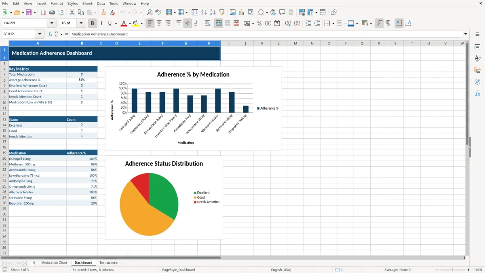The image size is (485, 273).
Task: Toggle Align Right
Action: click(x=168, y=23)
